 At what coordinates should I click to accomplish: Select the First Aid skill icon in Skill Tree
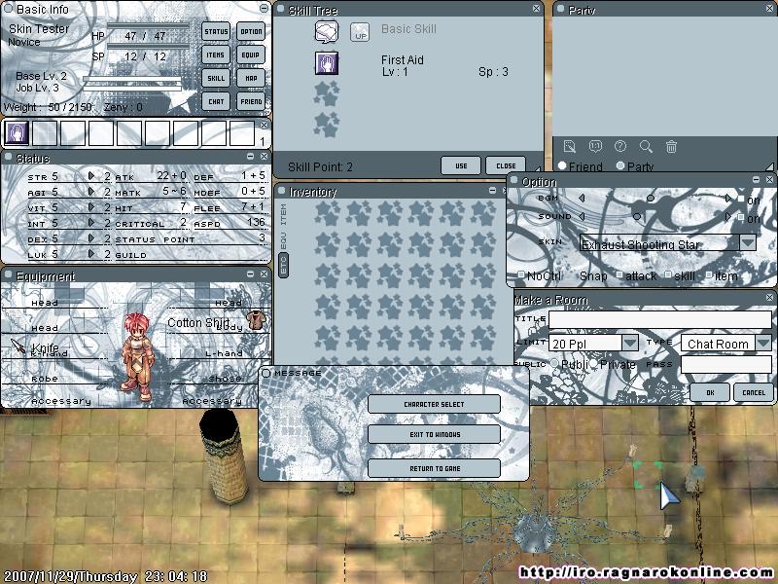tap(327, 63)
